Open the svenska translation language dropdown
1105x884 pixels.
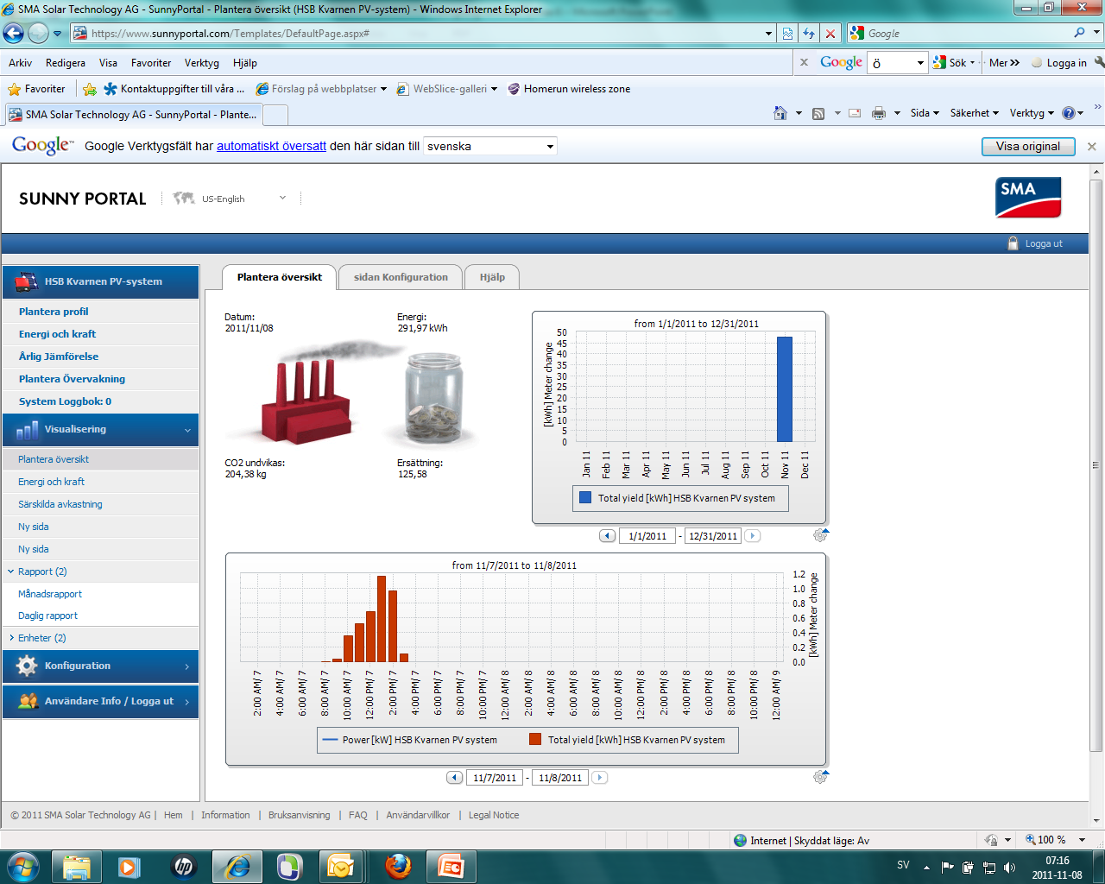click(x=490, y=146)
